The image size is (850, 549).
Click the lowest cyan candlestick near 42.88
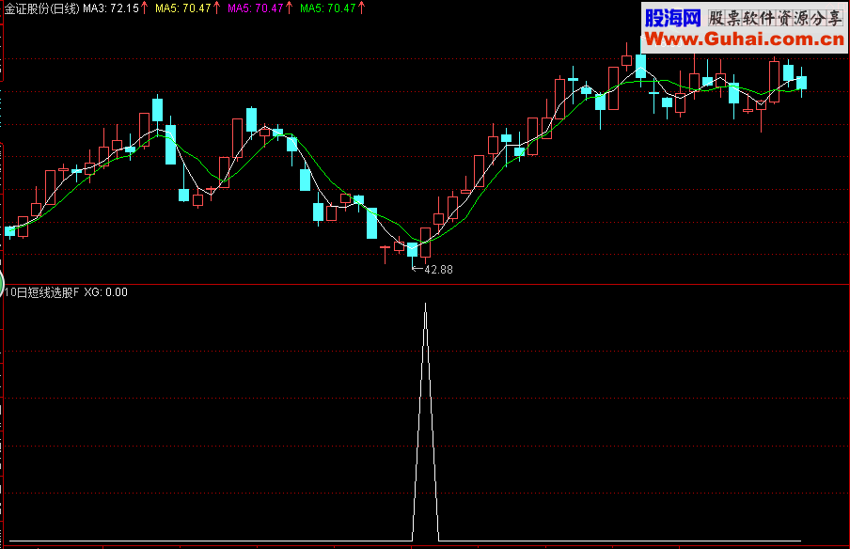coord(413,250)
